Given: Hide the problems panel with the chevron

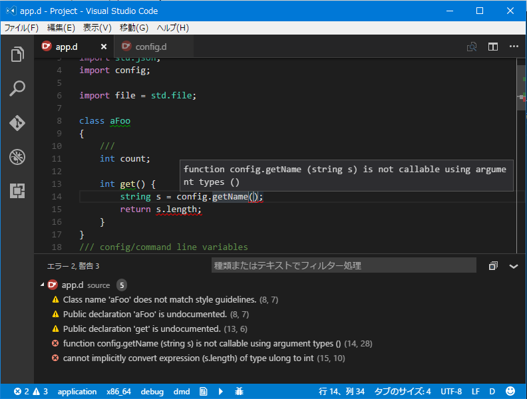Looking at the screenshot, I should coord(514,267).
